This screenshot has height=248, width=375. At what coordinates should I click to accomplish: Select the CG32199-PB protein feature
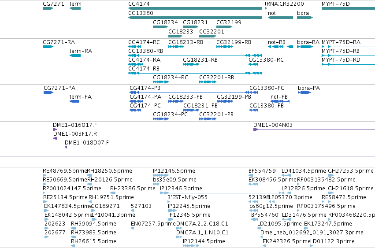(225, 101)
